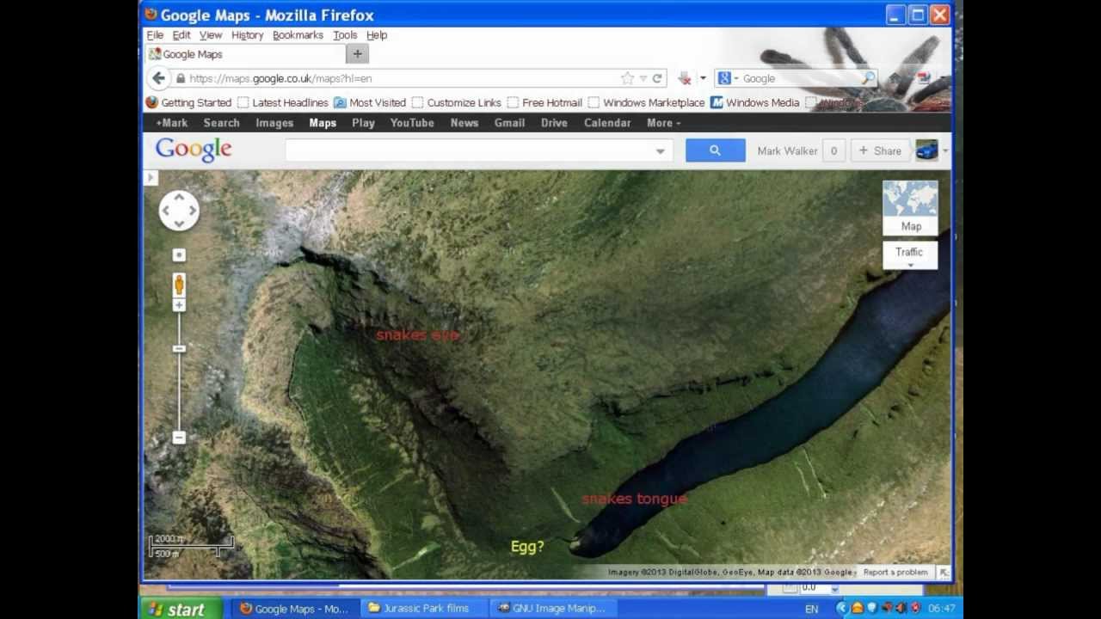Click the taskbar clock showing 06:47

tap(941, 609)
